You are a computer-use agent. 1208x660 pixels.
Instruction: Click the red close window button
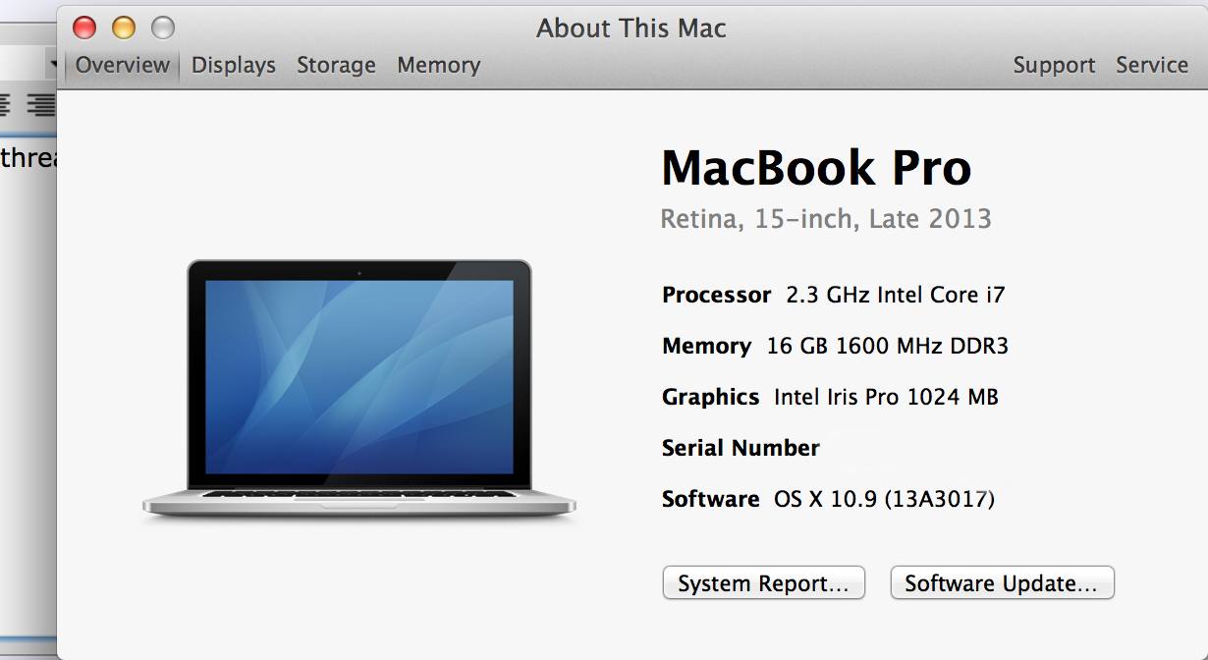(x=85, y=27)
